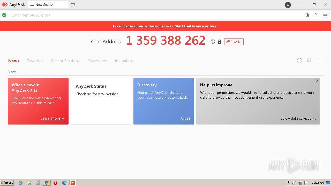331x186 pixels.
Task: Open the file transfer browse icon
Action: (307, 15)
